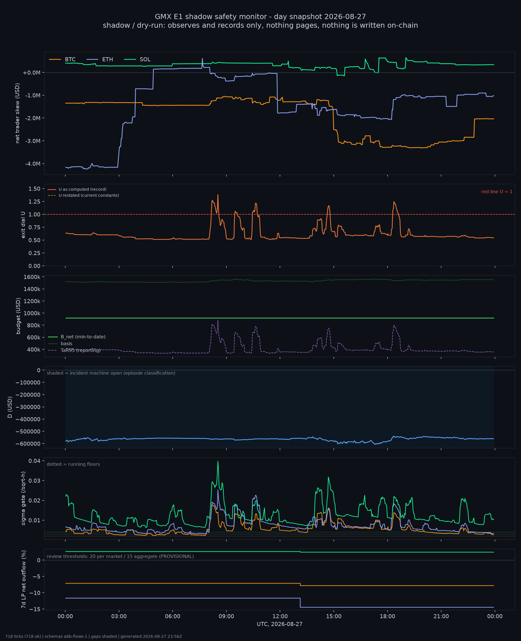Click the ETH LP outflow step drop

(300, 603)
